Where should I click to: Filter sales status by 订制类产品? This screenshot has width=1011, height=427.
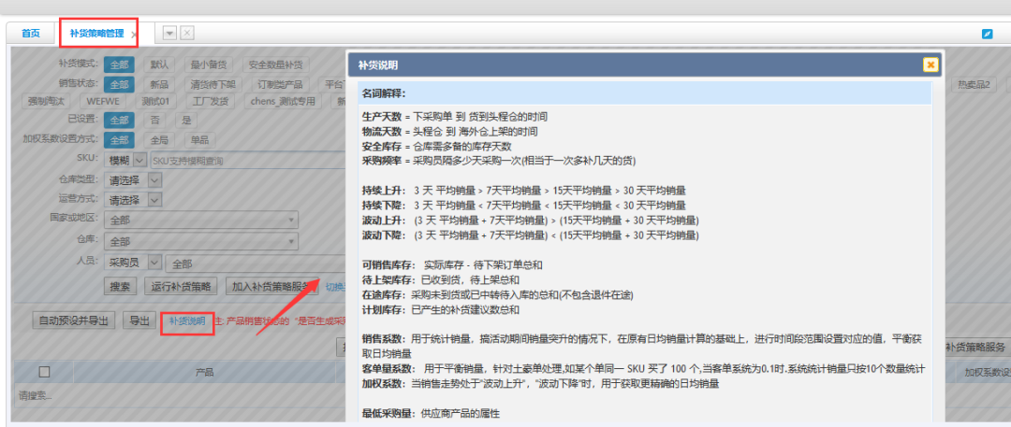click(281, 84)
